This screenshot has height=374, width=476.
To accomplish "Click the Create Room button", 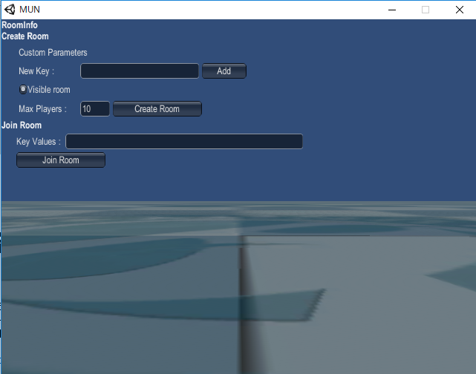I will [157, 109].
